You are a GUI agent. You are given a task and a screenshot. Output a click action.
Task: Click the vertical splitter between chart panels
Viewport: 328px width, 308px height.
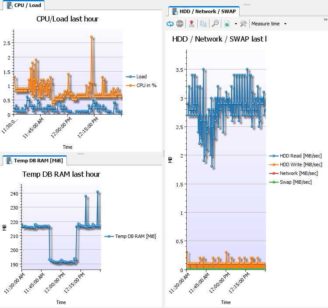(163, 153)
